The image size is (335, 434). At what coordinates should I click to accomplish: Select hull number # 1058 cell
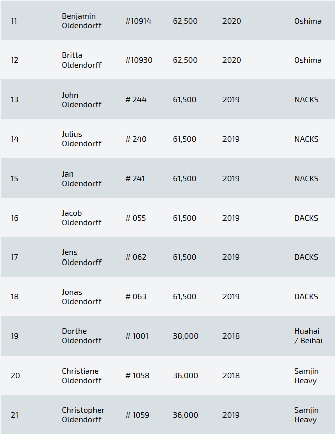tap(137, 376)
